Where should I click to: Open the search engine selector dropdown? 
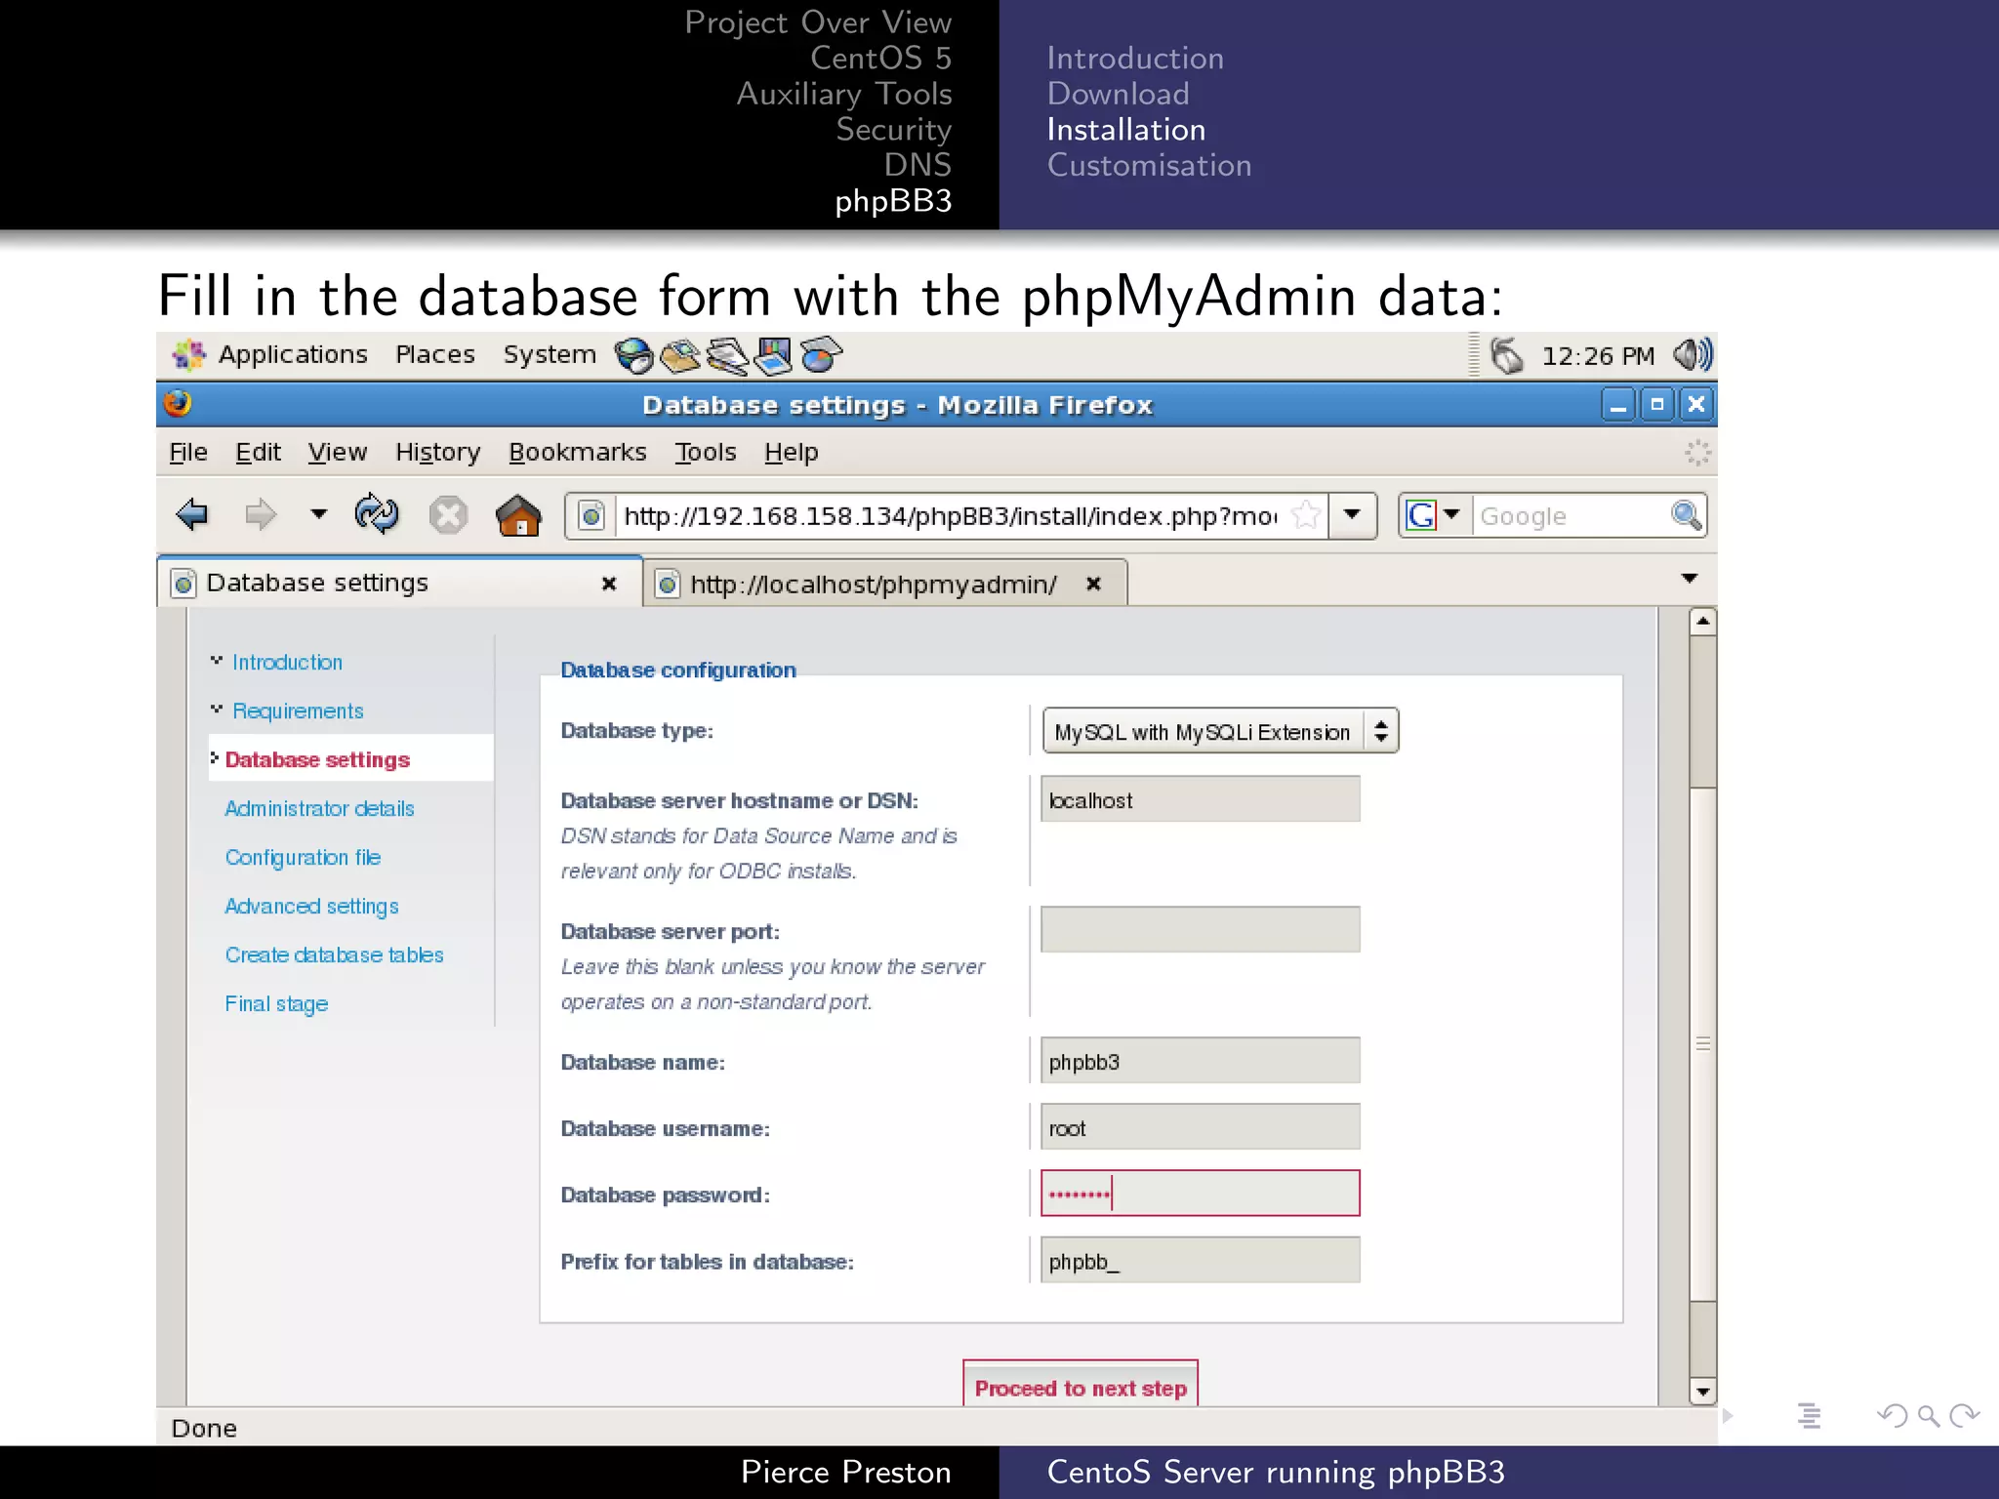click(x=1433, y=515)
